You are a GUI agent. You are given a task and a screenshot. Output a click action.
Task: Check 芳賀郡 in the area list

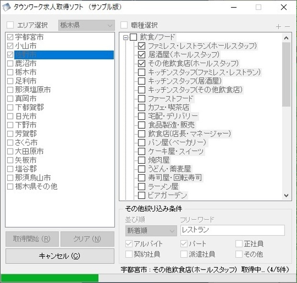click(10, 134)
